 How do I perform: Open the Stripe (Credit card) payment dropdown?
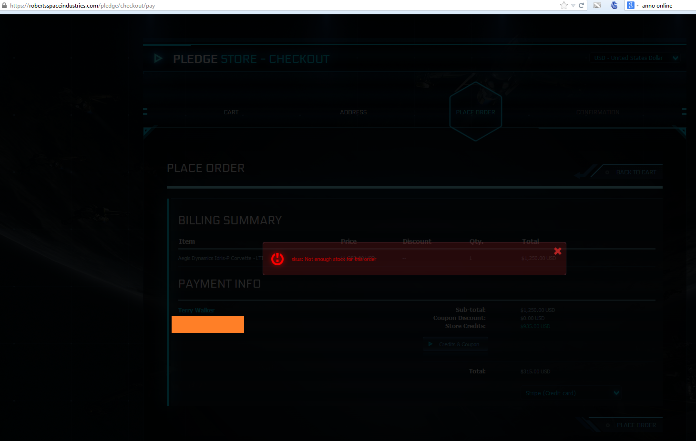(571, 393)
